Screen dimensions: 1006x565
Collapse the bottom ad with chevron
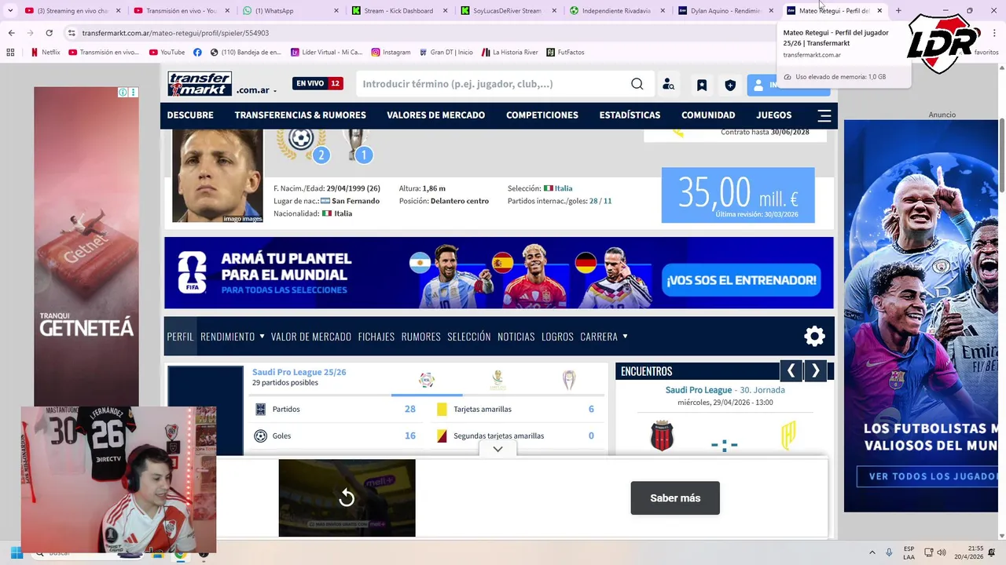[x=497, y=449]
